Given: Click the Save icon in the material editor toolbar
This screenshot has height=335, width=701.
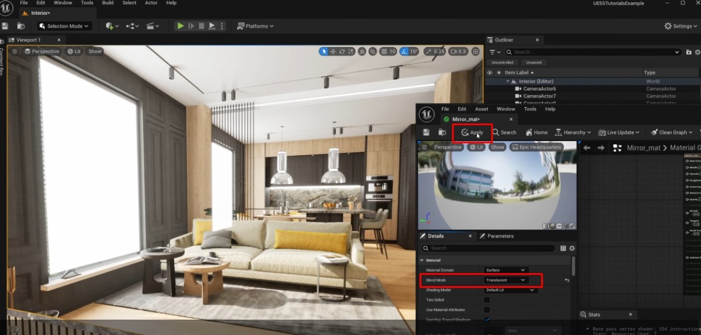Looking at the screenshot, I should click(426, 132).
